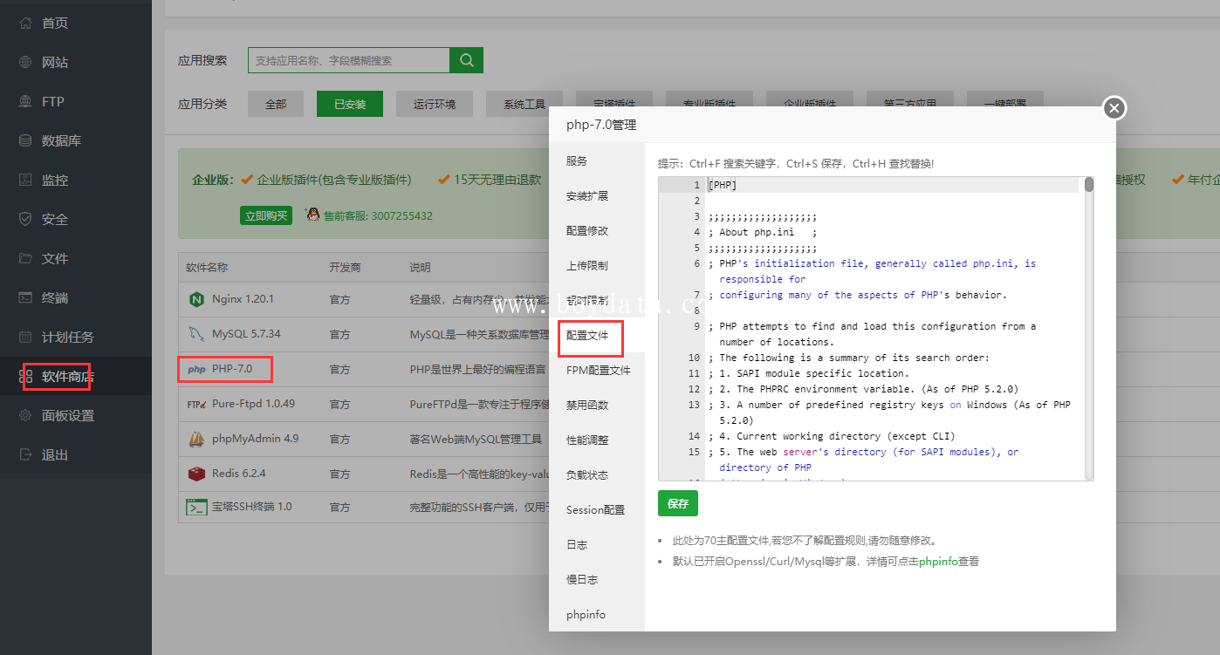This screenshot has height=655, width=1220.
Task: Click the 宝塔SSH终端 terminal icon
Action: 195,507
